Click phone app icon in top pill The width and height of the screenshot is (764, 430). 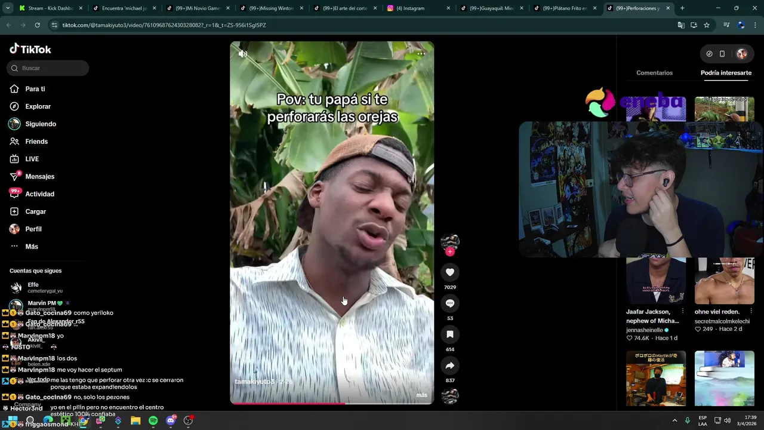[x=722, y=54]
